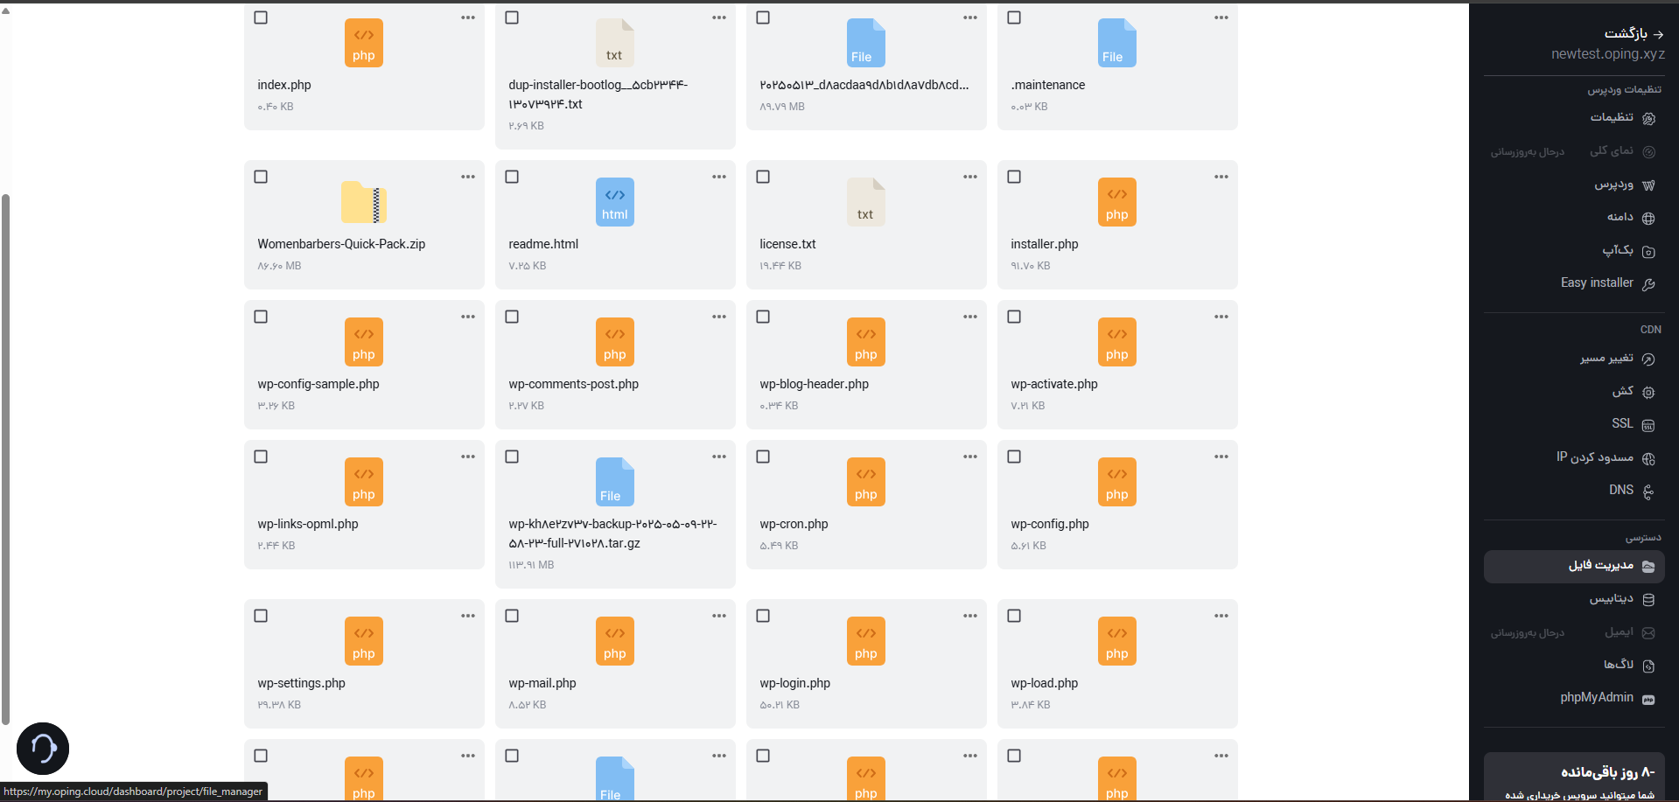Tick the checkbox for wp-login.php

(763, 616)
